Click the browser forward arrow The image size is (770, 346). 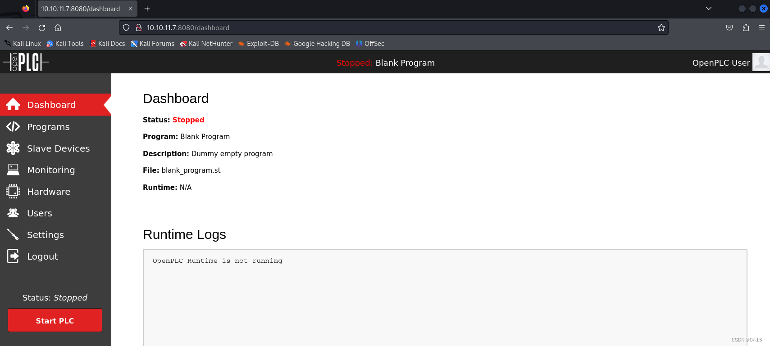point(26,27)
